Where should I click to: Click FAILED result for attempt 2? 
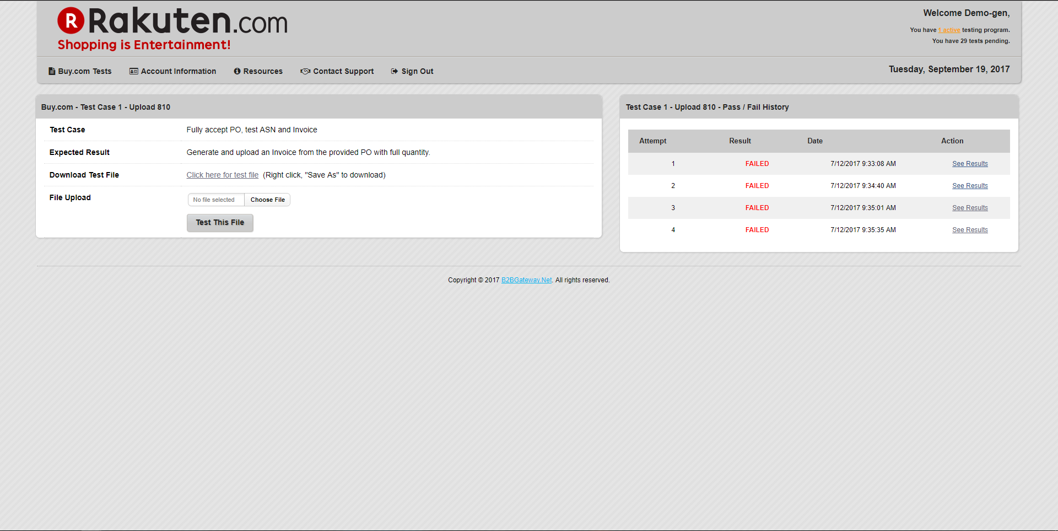click(757, 186)
